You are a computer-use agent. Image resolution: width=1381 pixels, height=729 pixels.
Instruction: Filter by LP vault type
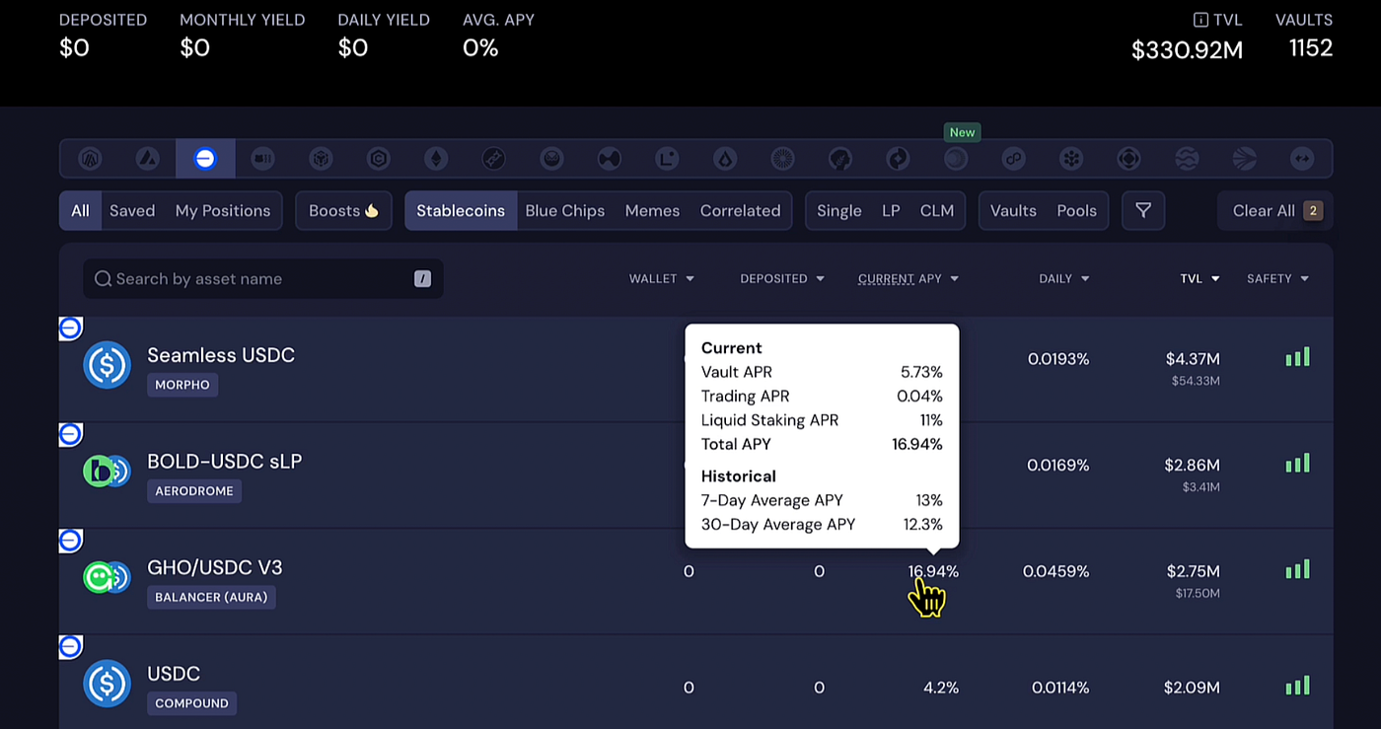[x=891, y=210]
